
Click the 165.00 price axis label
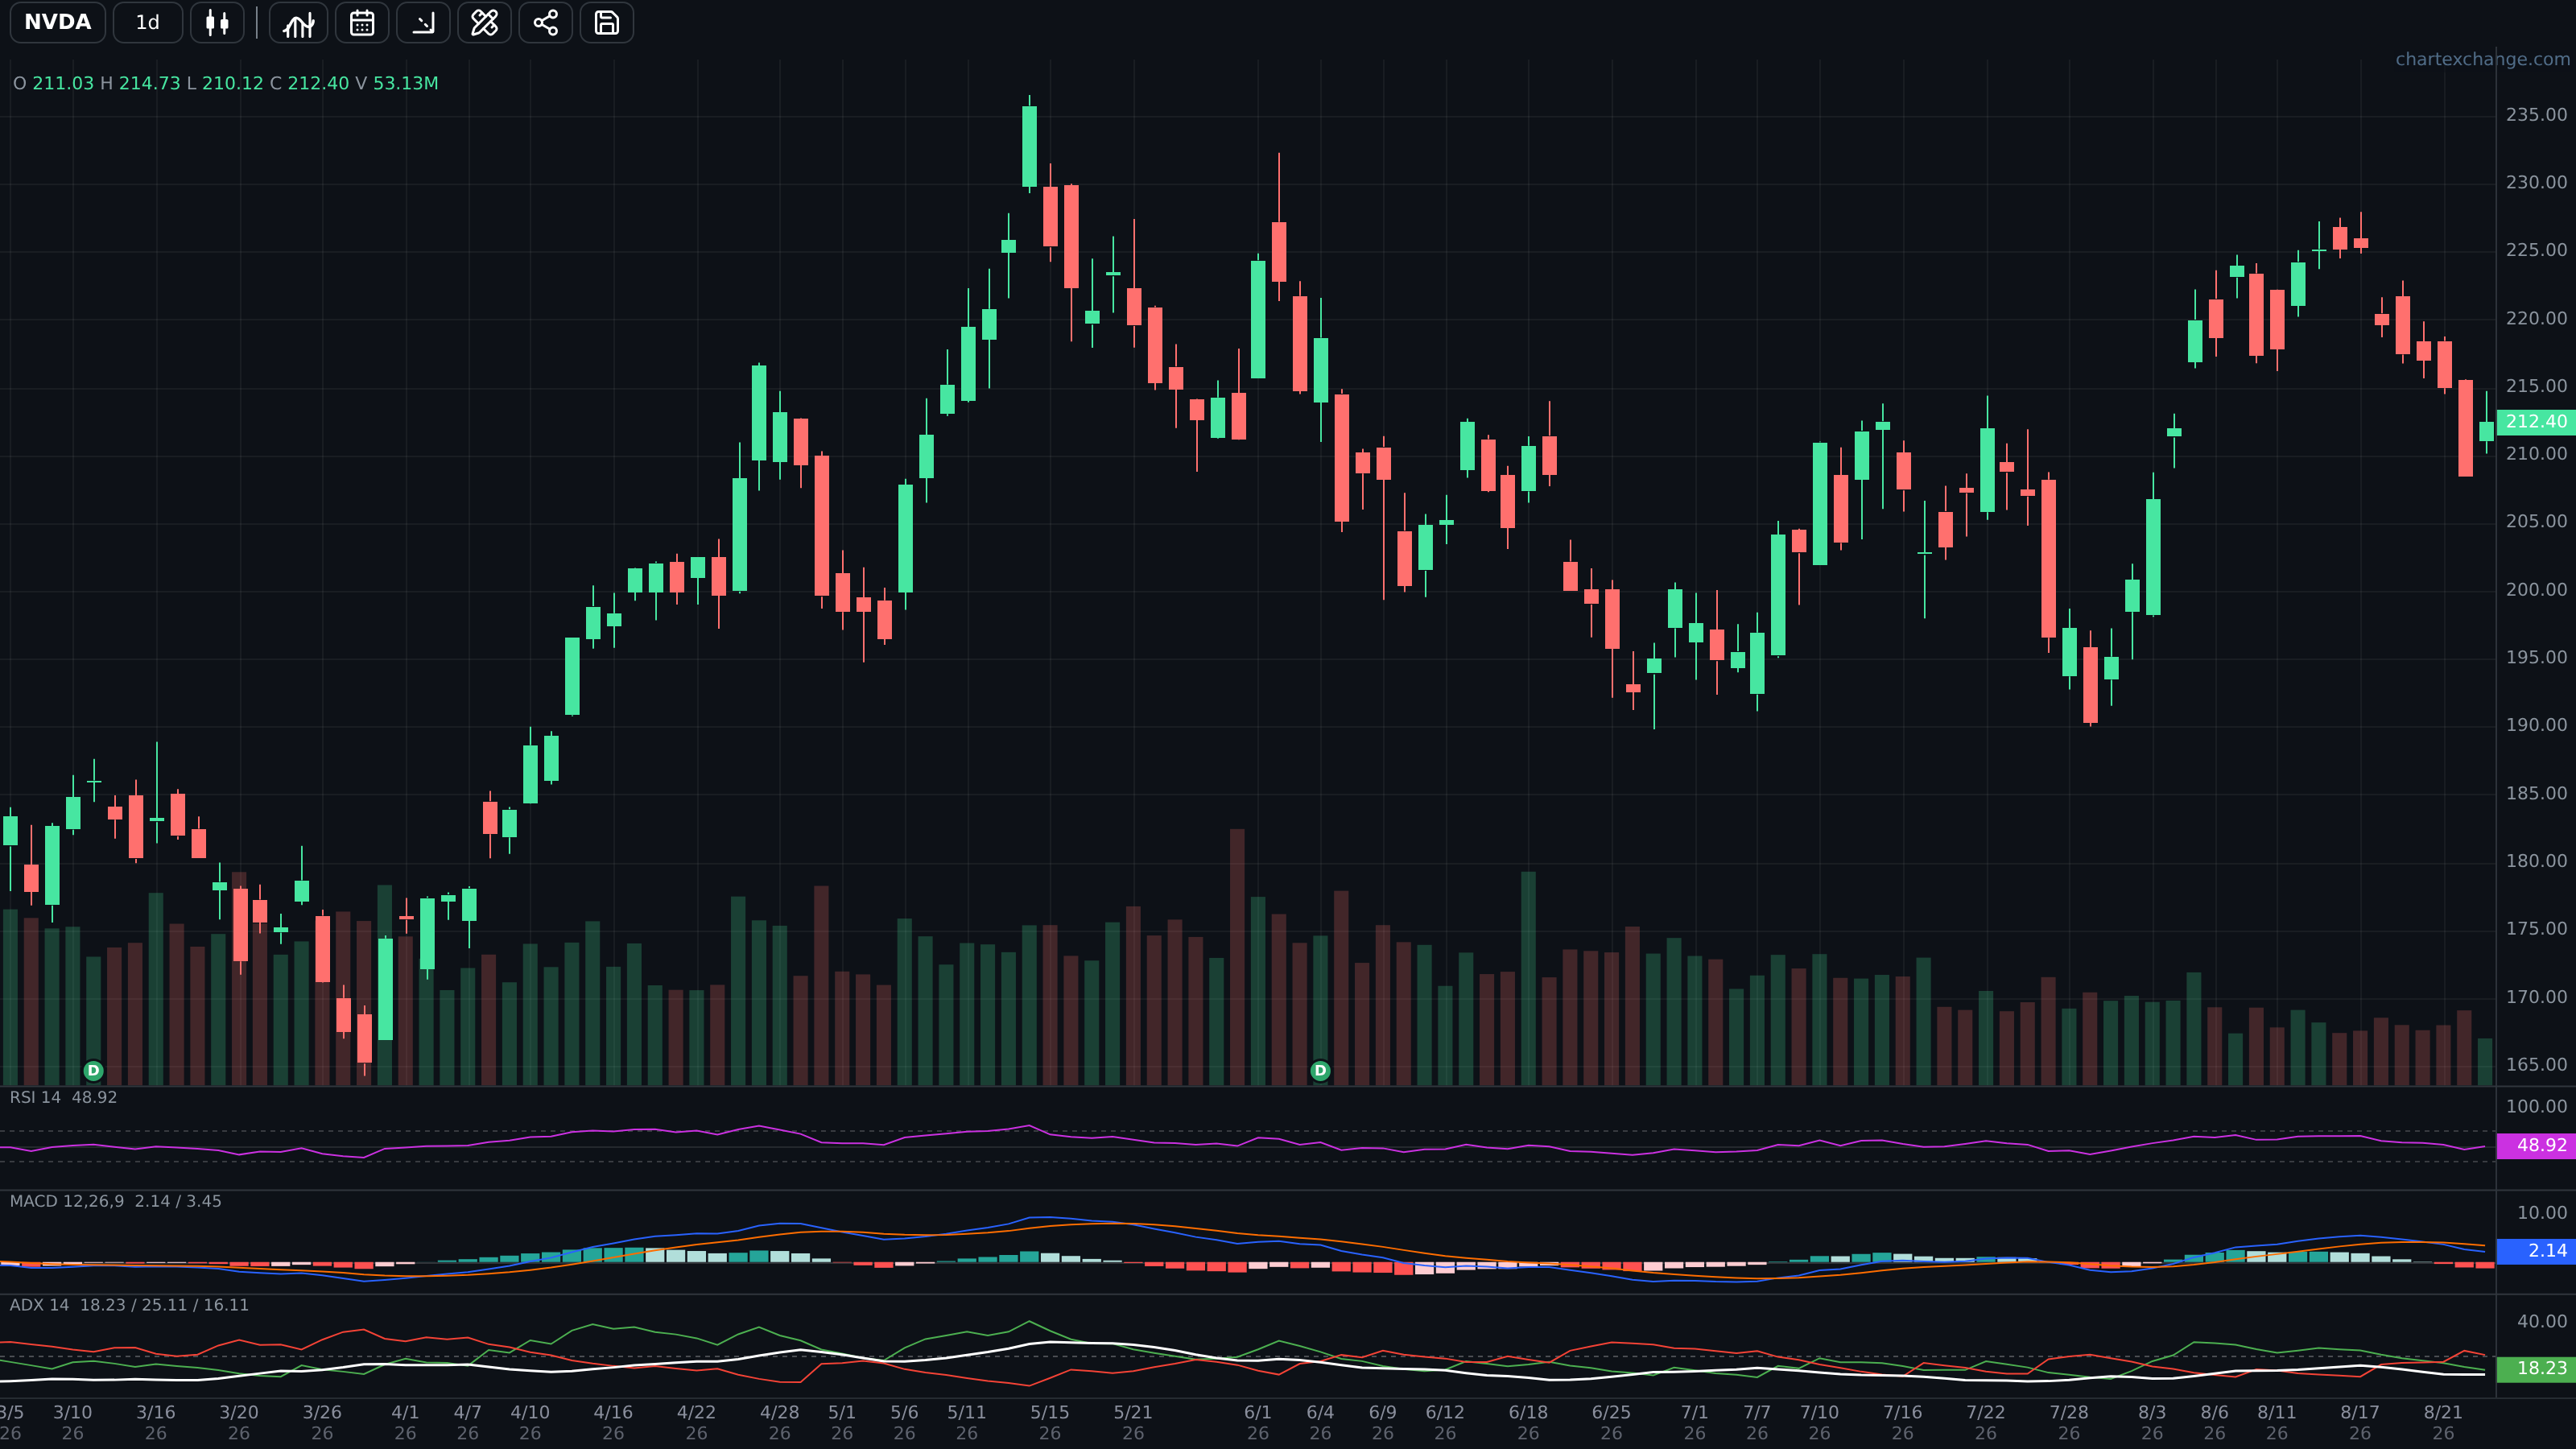click(x=2536, y=1065)
